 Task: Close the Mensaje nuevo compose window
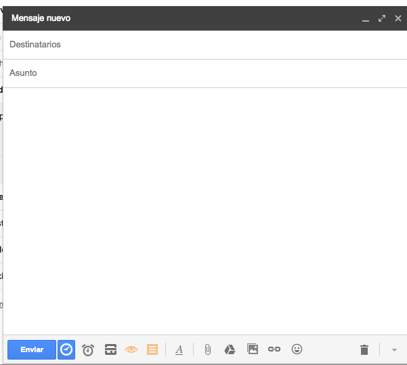pyautogui.click(x=398, y=18)
